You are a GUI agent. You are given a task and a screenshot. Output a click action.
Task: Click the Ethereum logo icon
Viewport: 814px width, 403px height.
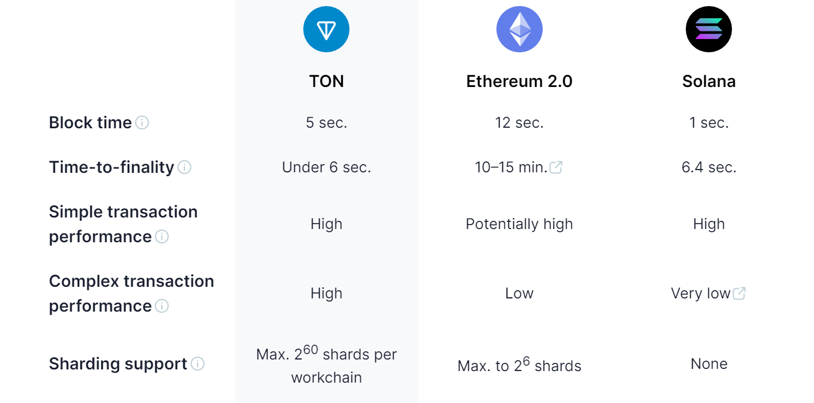coord(519,29)
